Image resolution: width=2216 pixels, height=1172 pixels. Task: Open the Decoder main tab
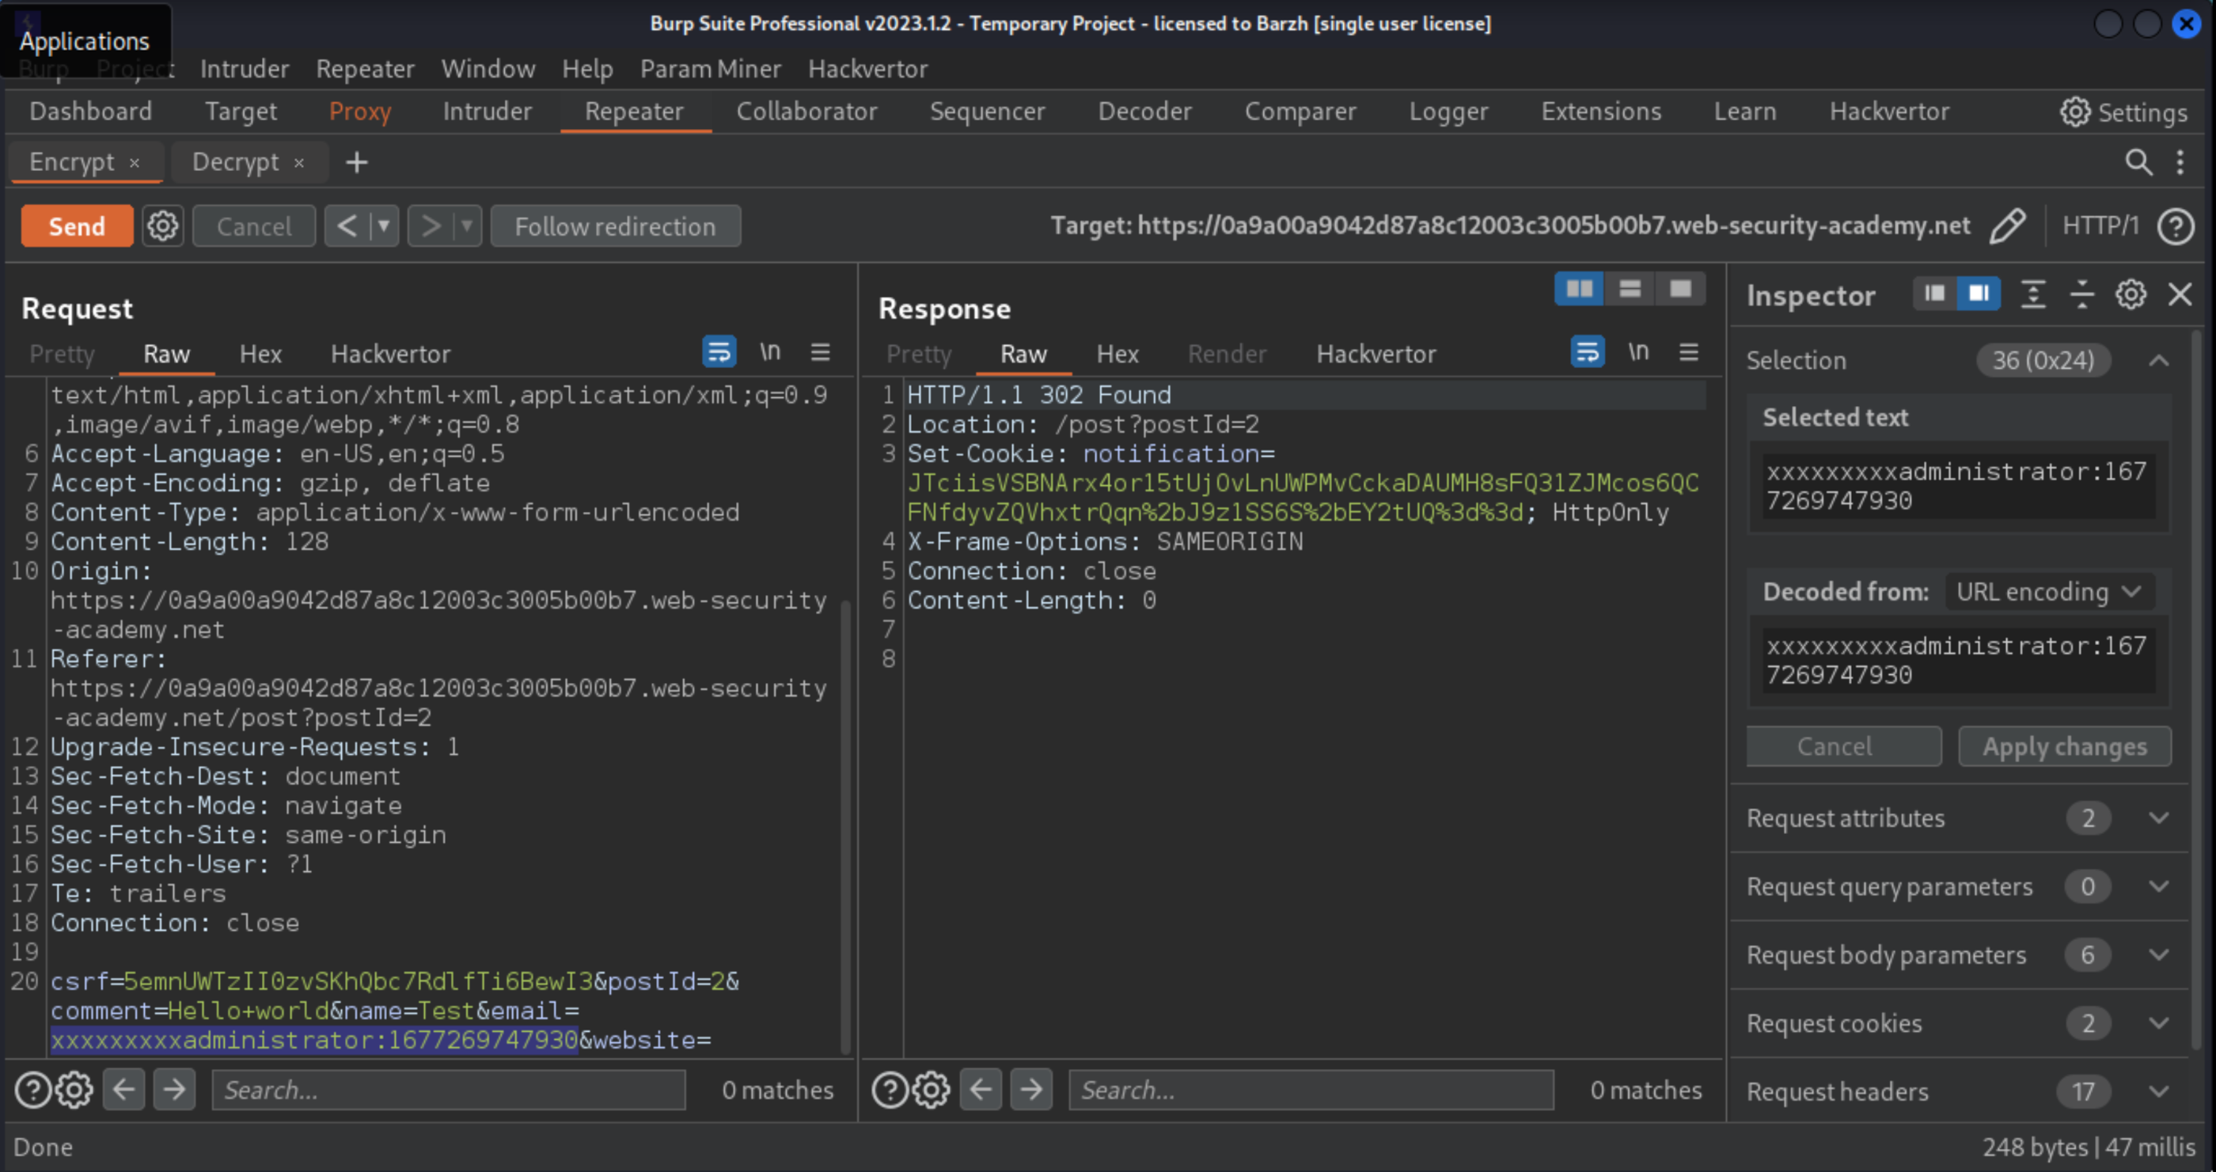tap(1144, 112)
